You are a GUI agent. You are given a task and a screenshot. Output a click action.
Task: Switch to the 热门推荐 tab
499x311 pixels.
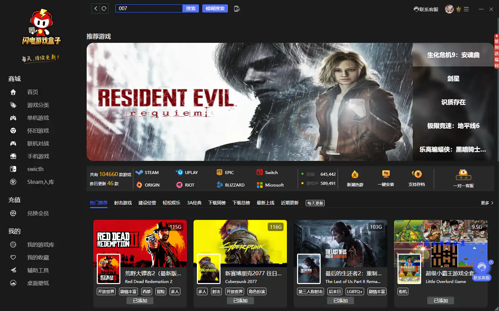coord(98,203)
